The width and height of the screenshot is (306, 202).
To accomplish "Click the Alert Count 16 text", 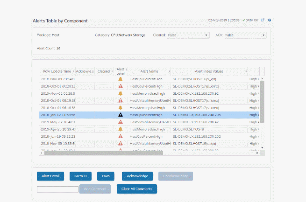I will [x=49, y=49].
